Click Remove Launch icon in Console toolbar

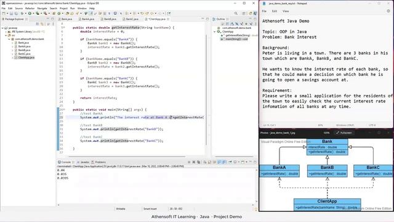[194, 162]
